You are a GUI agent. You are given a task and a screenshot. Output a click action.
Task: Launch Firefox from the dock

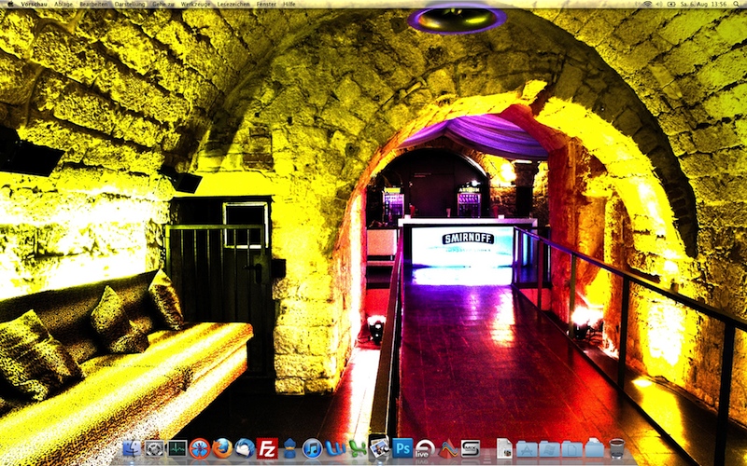point(222,448)
